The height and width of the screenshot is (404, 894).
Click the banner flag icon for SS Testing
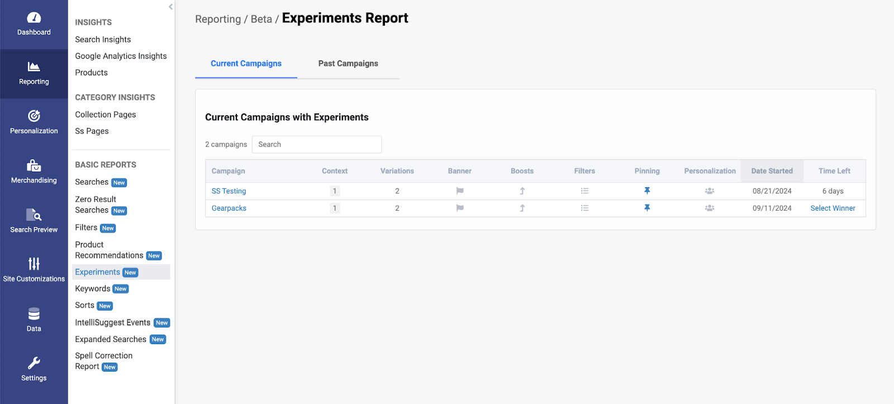[x=460, y=191]
